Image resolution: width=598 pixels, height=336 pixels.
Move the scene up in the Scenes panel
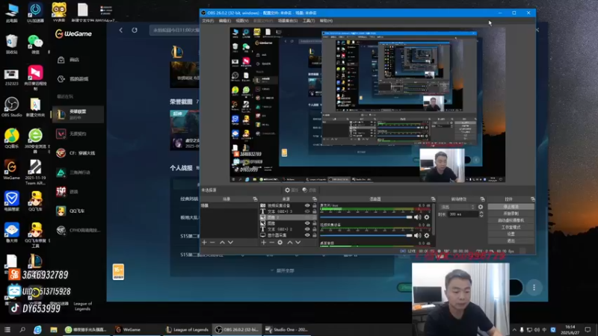(222, 242)
